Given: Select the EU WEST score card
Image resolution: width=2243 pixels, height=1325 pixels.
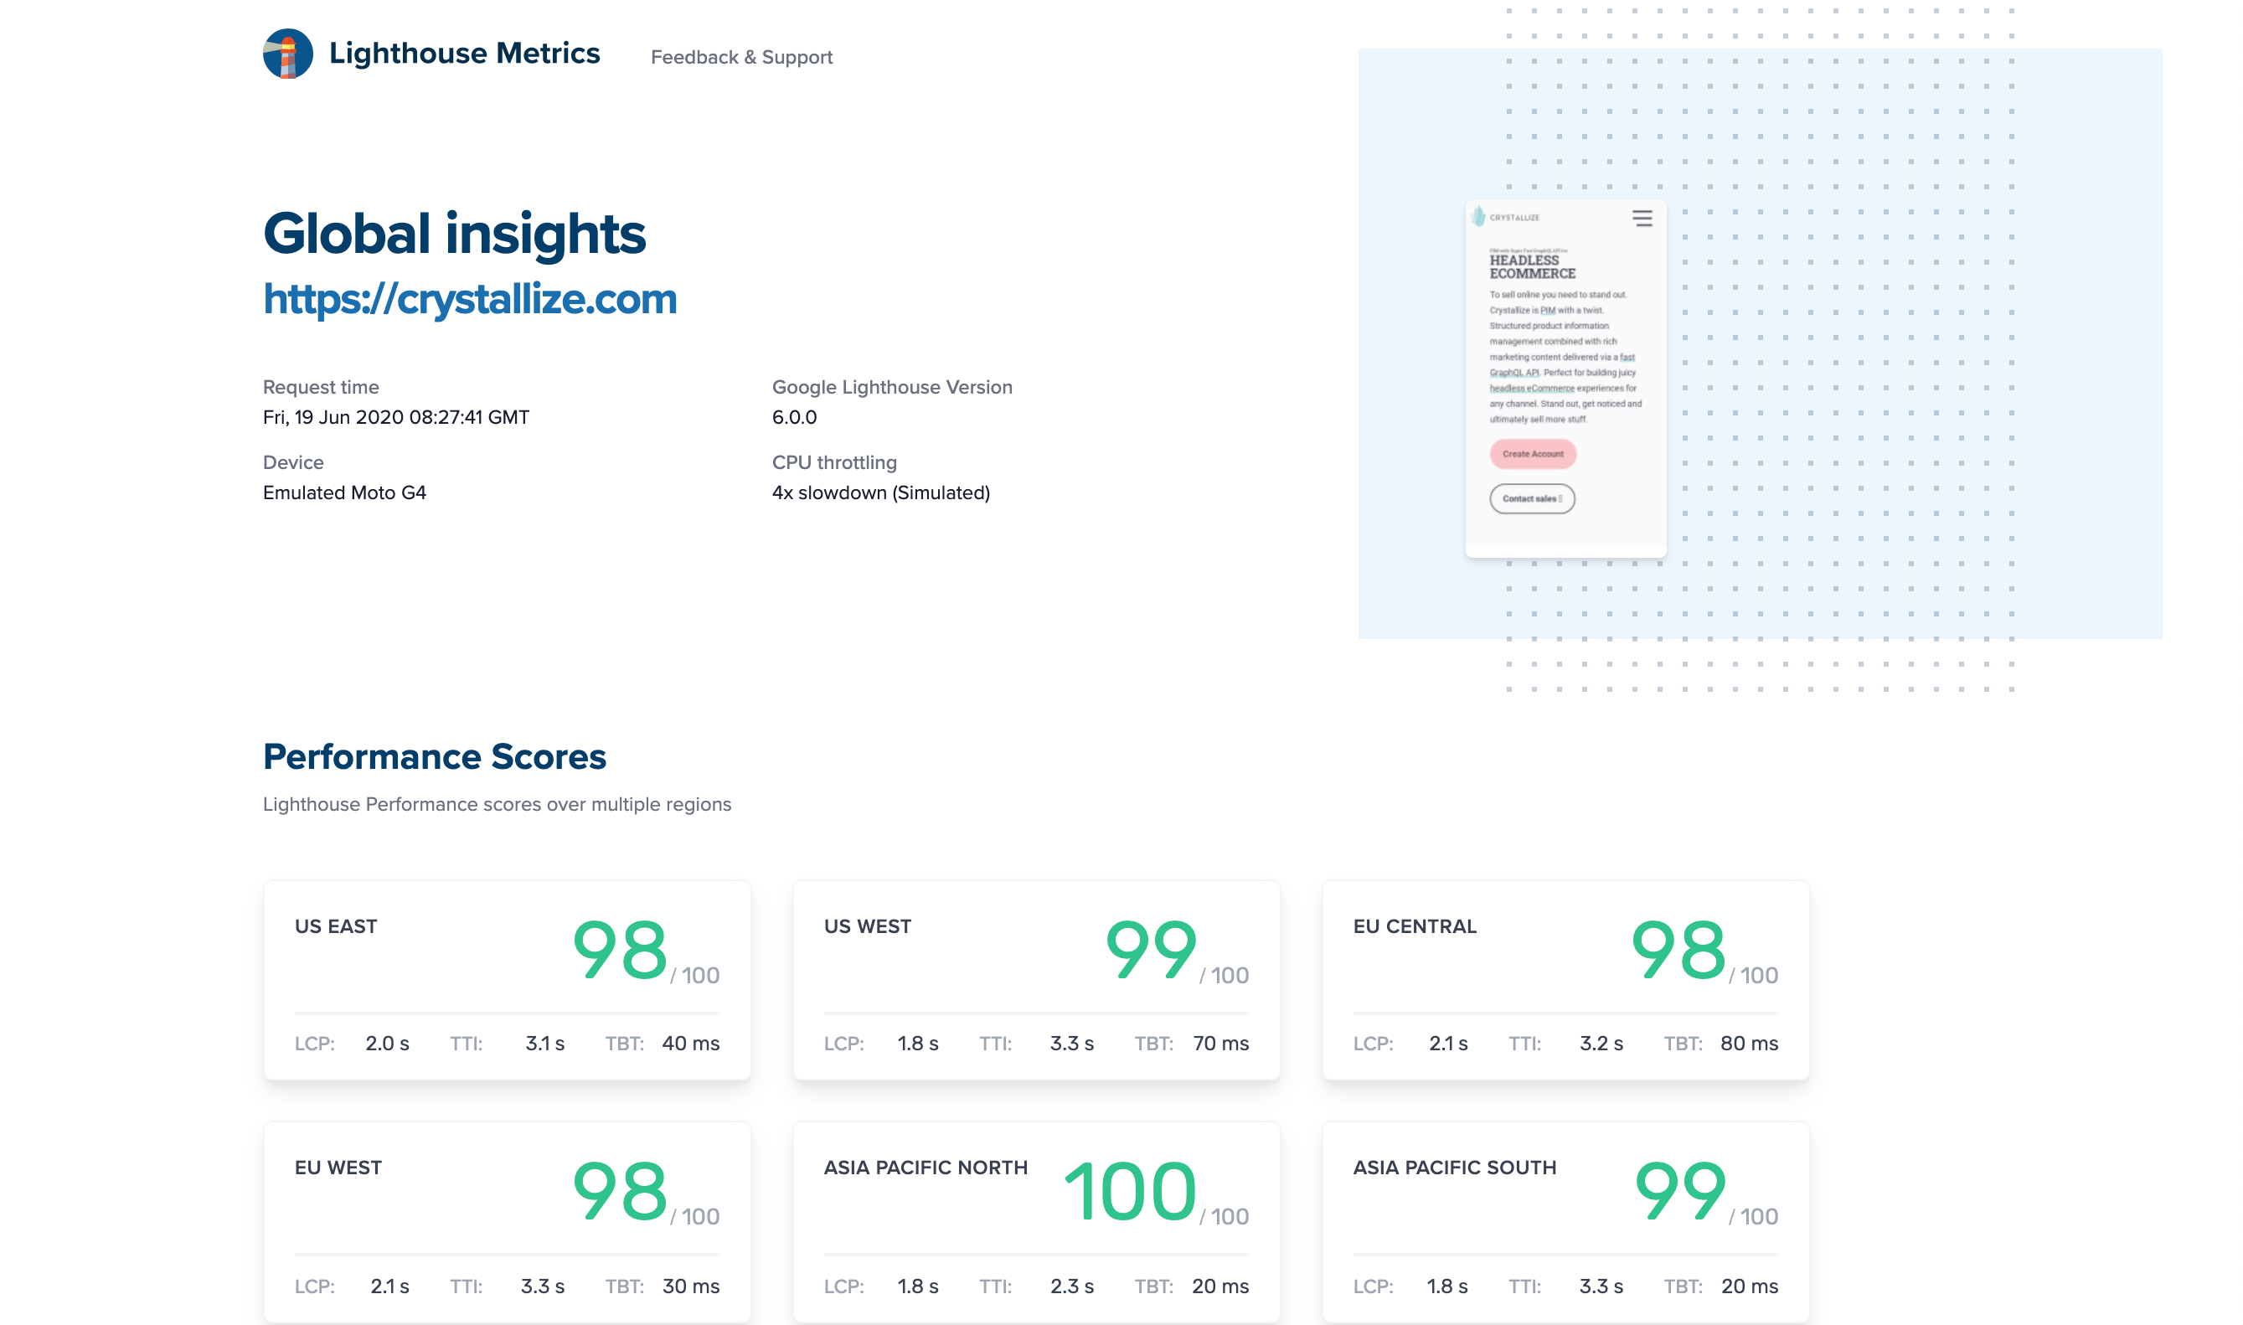Looking at the screenshot, I should click(x=508, y=1222).
